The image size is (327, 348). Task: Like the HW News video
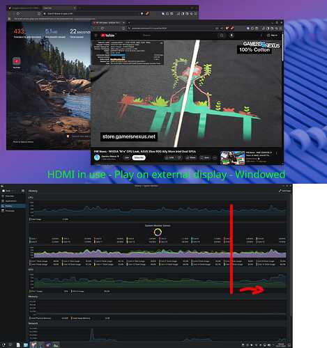[169, 158]
